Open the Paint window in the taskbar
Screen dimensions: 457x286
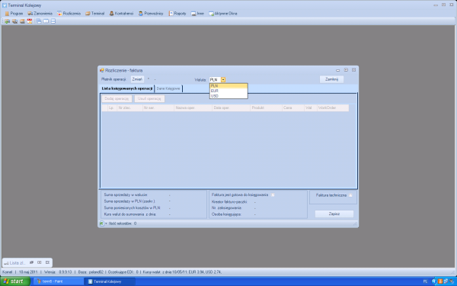pos(59,281)
